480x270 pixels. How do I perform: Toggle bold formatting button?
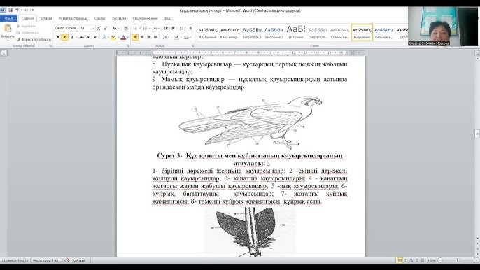(x=58, y=37)
